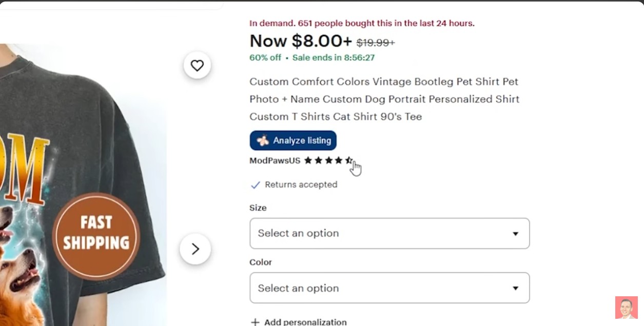Click the shop's star rating icons

click(x=328, y=160)
